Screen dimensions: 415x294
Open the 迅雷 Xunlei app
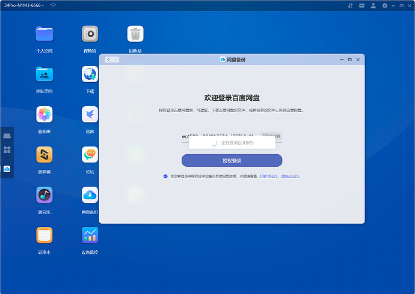click(x=90, y=114)
